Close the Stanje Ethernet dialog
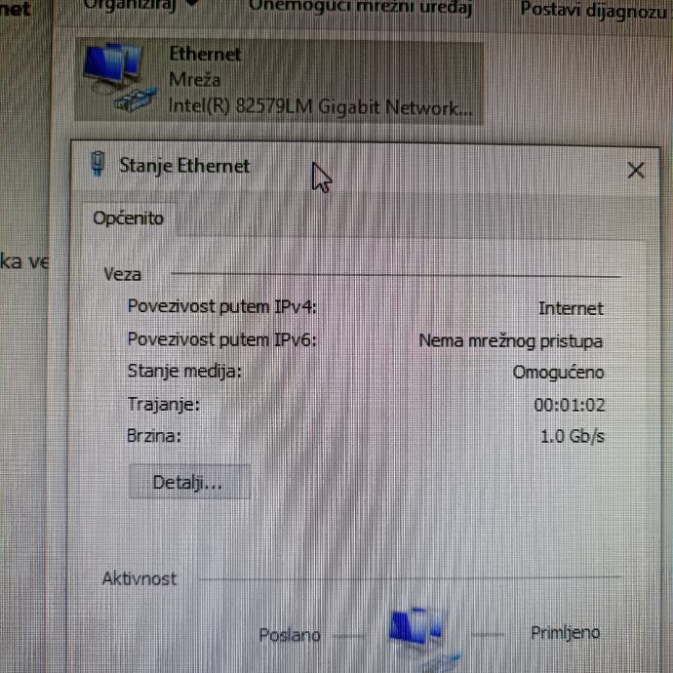Screen dimensions: 673x673 636,171
